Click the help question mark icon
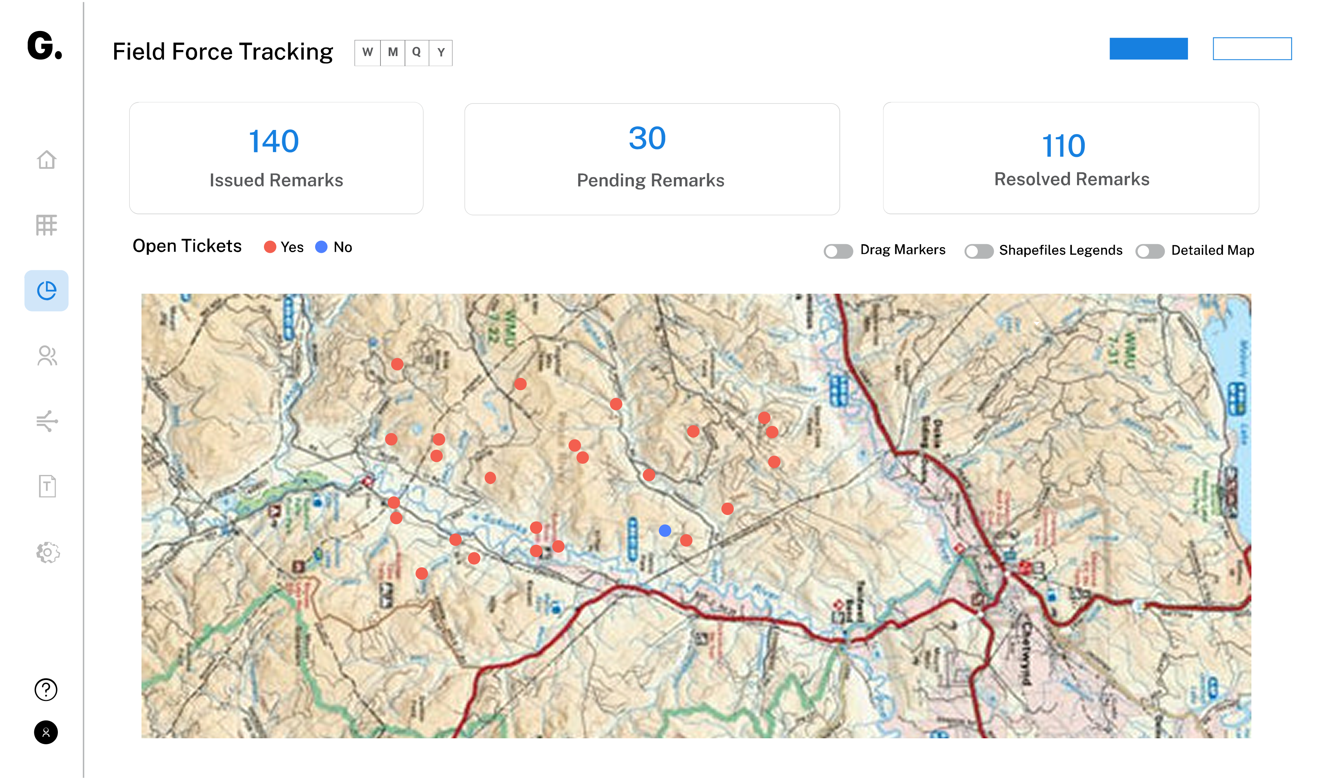This screenshot has height=779, width=1338. (46, 689)
